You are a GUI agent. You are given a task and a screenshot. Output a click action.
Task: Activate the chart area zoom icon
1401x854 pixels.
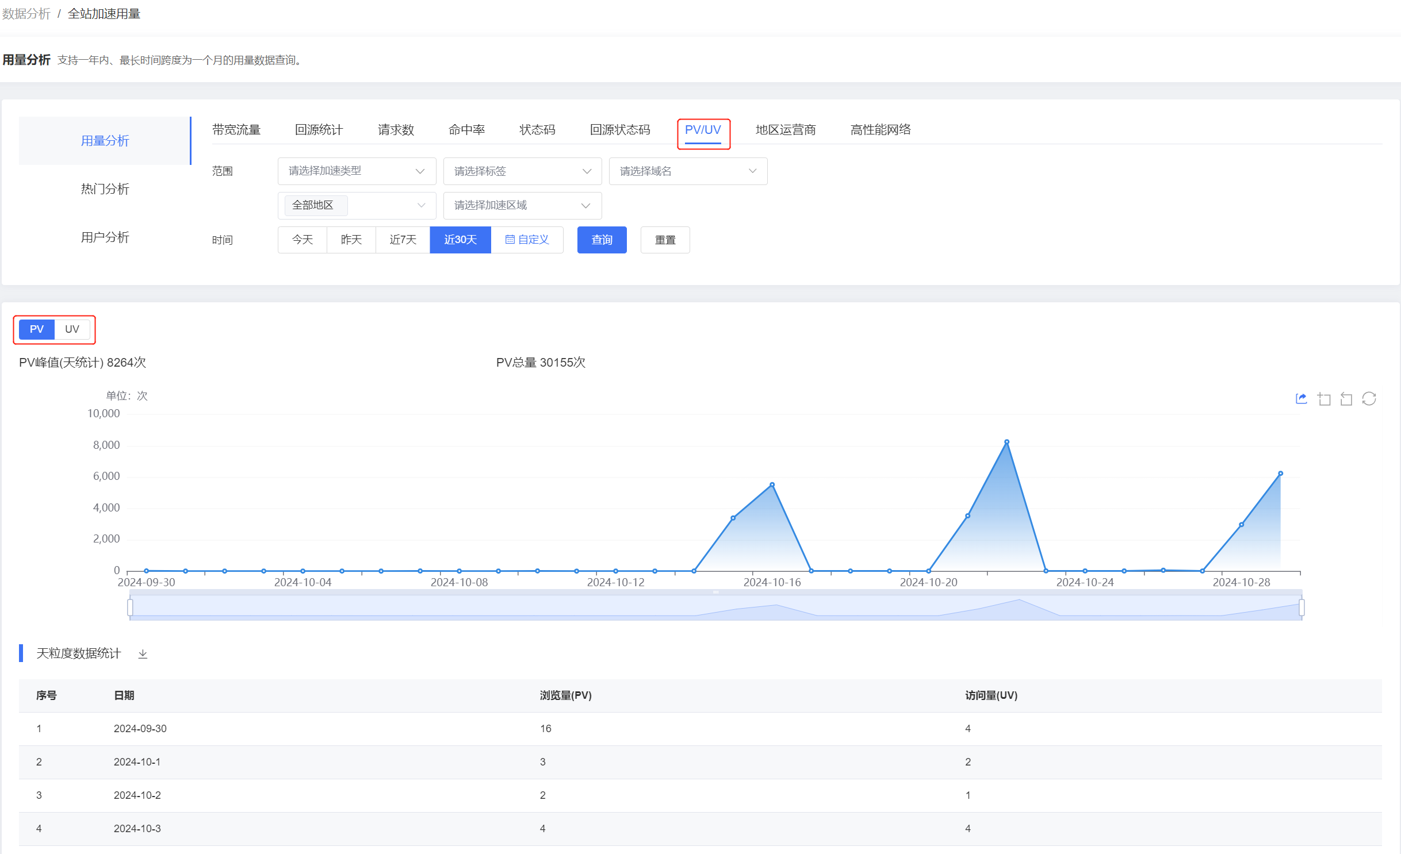pos(1324,399)
